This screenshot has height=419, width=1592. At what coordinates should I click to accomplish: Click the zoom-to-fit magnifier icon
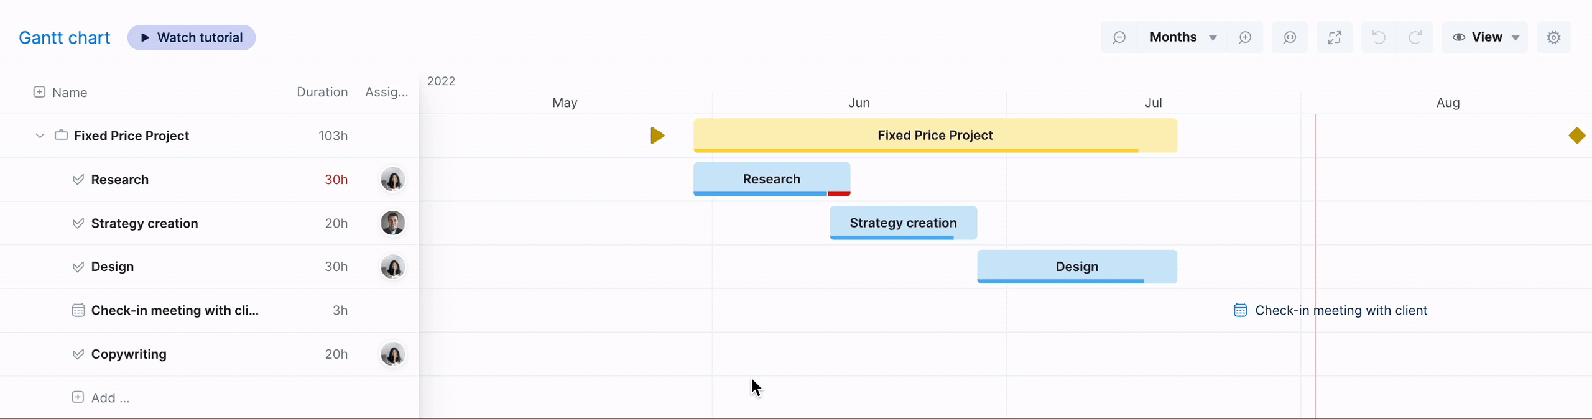pyautogui.click(x=1290, y=37)
